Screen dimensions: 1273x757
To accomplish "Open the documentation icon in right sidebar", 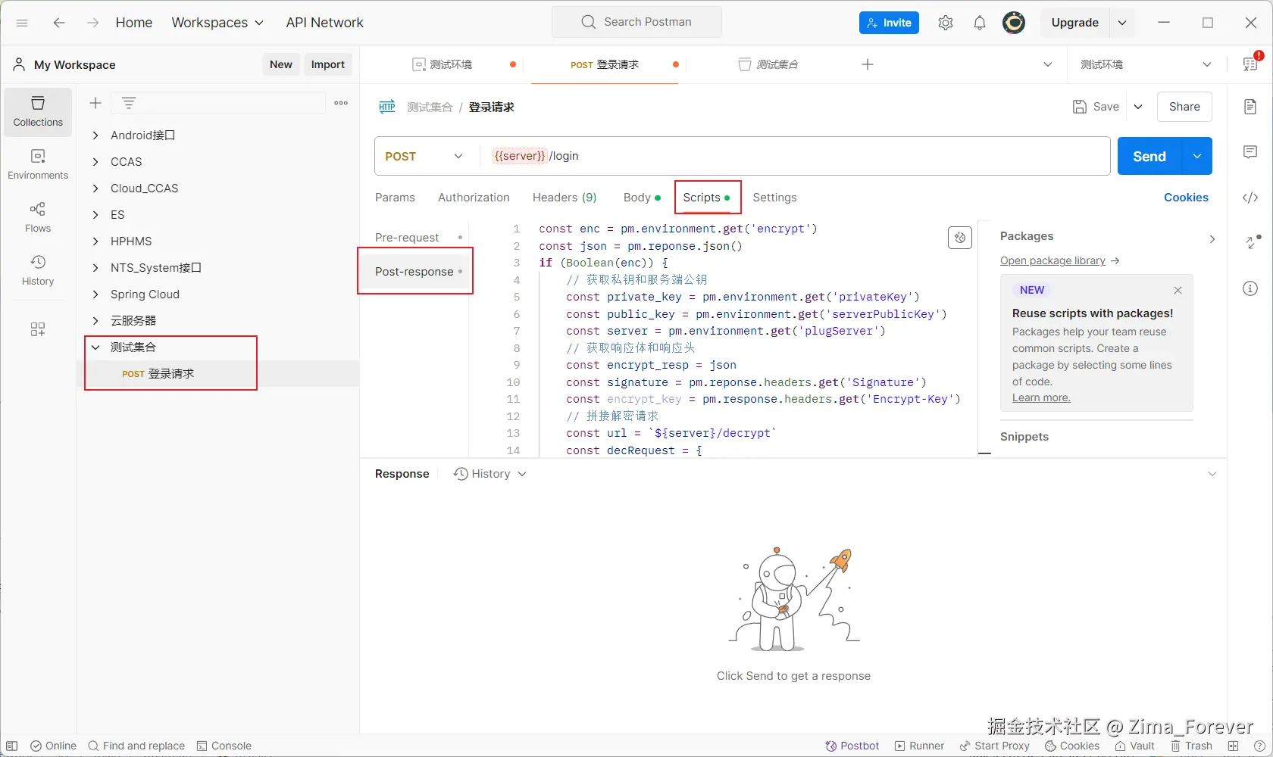I will 1250,107.
